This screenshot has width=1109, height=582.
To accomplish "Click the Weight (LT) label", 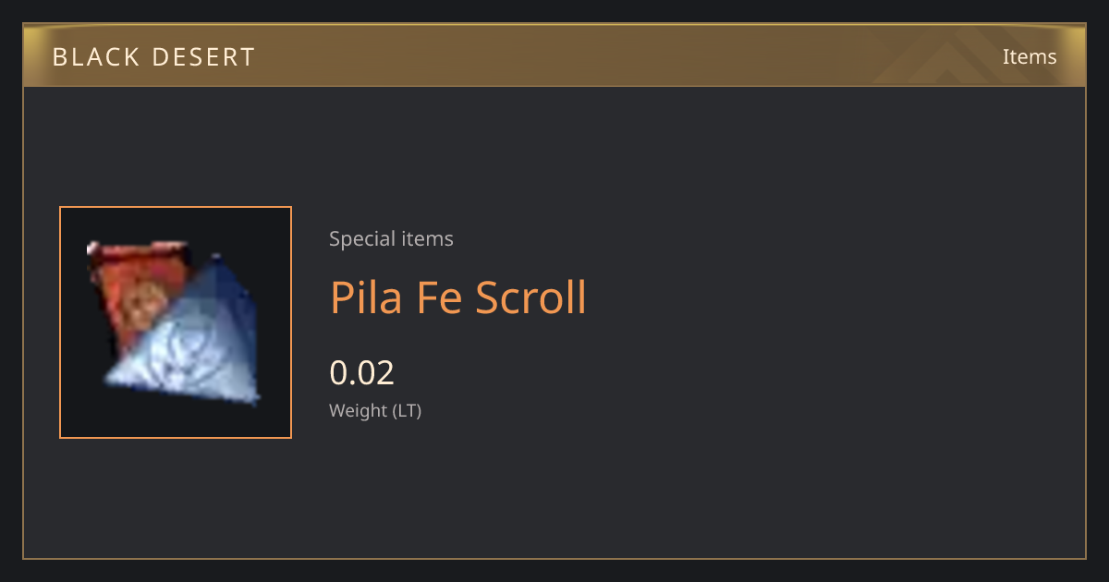I will pos(375,410).
